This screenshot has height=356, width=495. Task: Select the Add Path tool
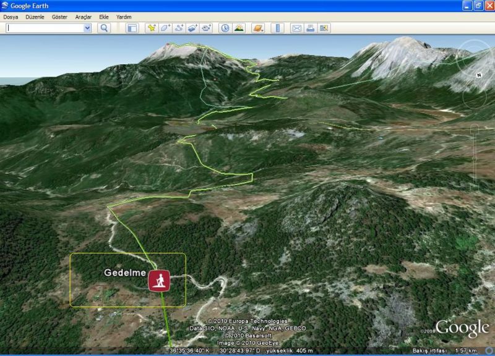tap(179, 28)
